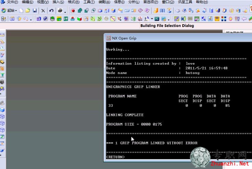The width and height of the screenshot is (252, 169).
Task: Click the text stamp 'A' icon
Action: click(x=147, y=19)
